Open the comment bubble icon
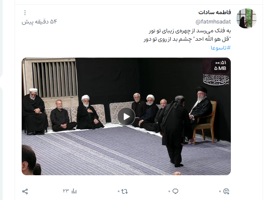 (176, 191)
